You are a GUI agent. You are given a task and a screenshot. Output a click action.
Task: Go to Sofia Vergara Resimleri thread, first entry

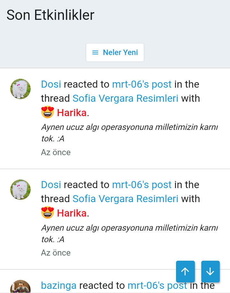pos(125,98)
